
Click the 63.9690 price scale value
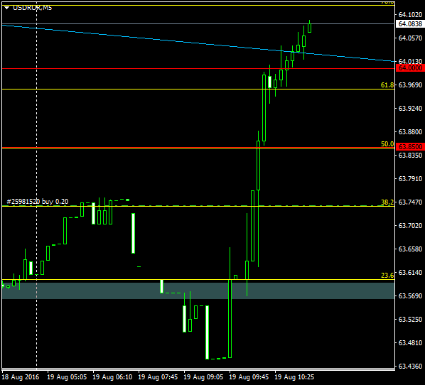[x=410, y=85]
